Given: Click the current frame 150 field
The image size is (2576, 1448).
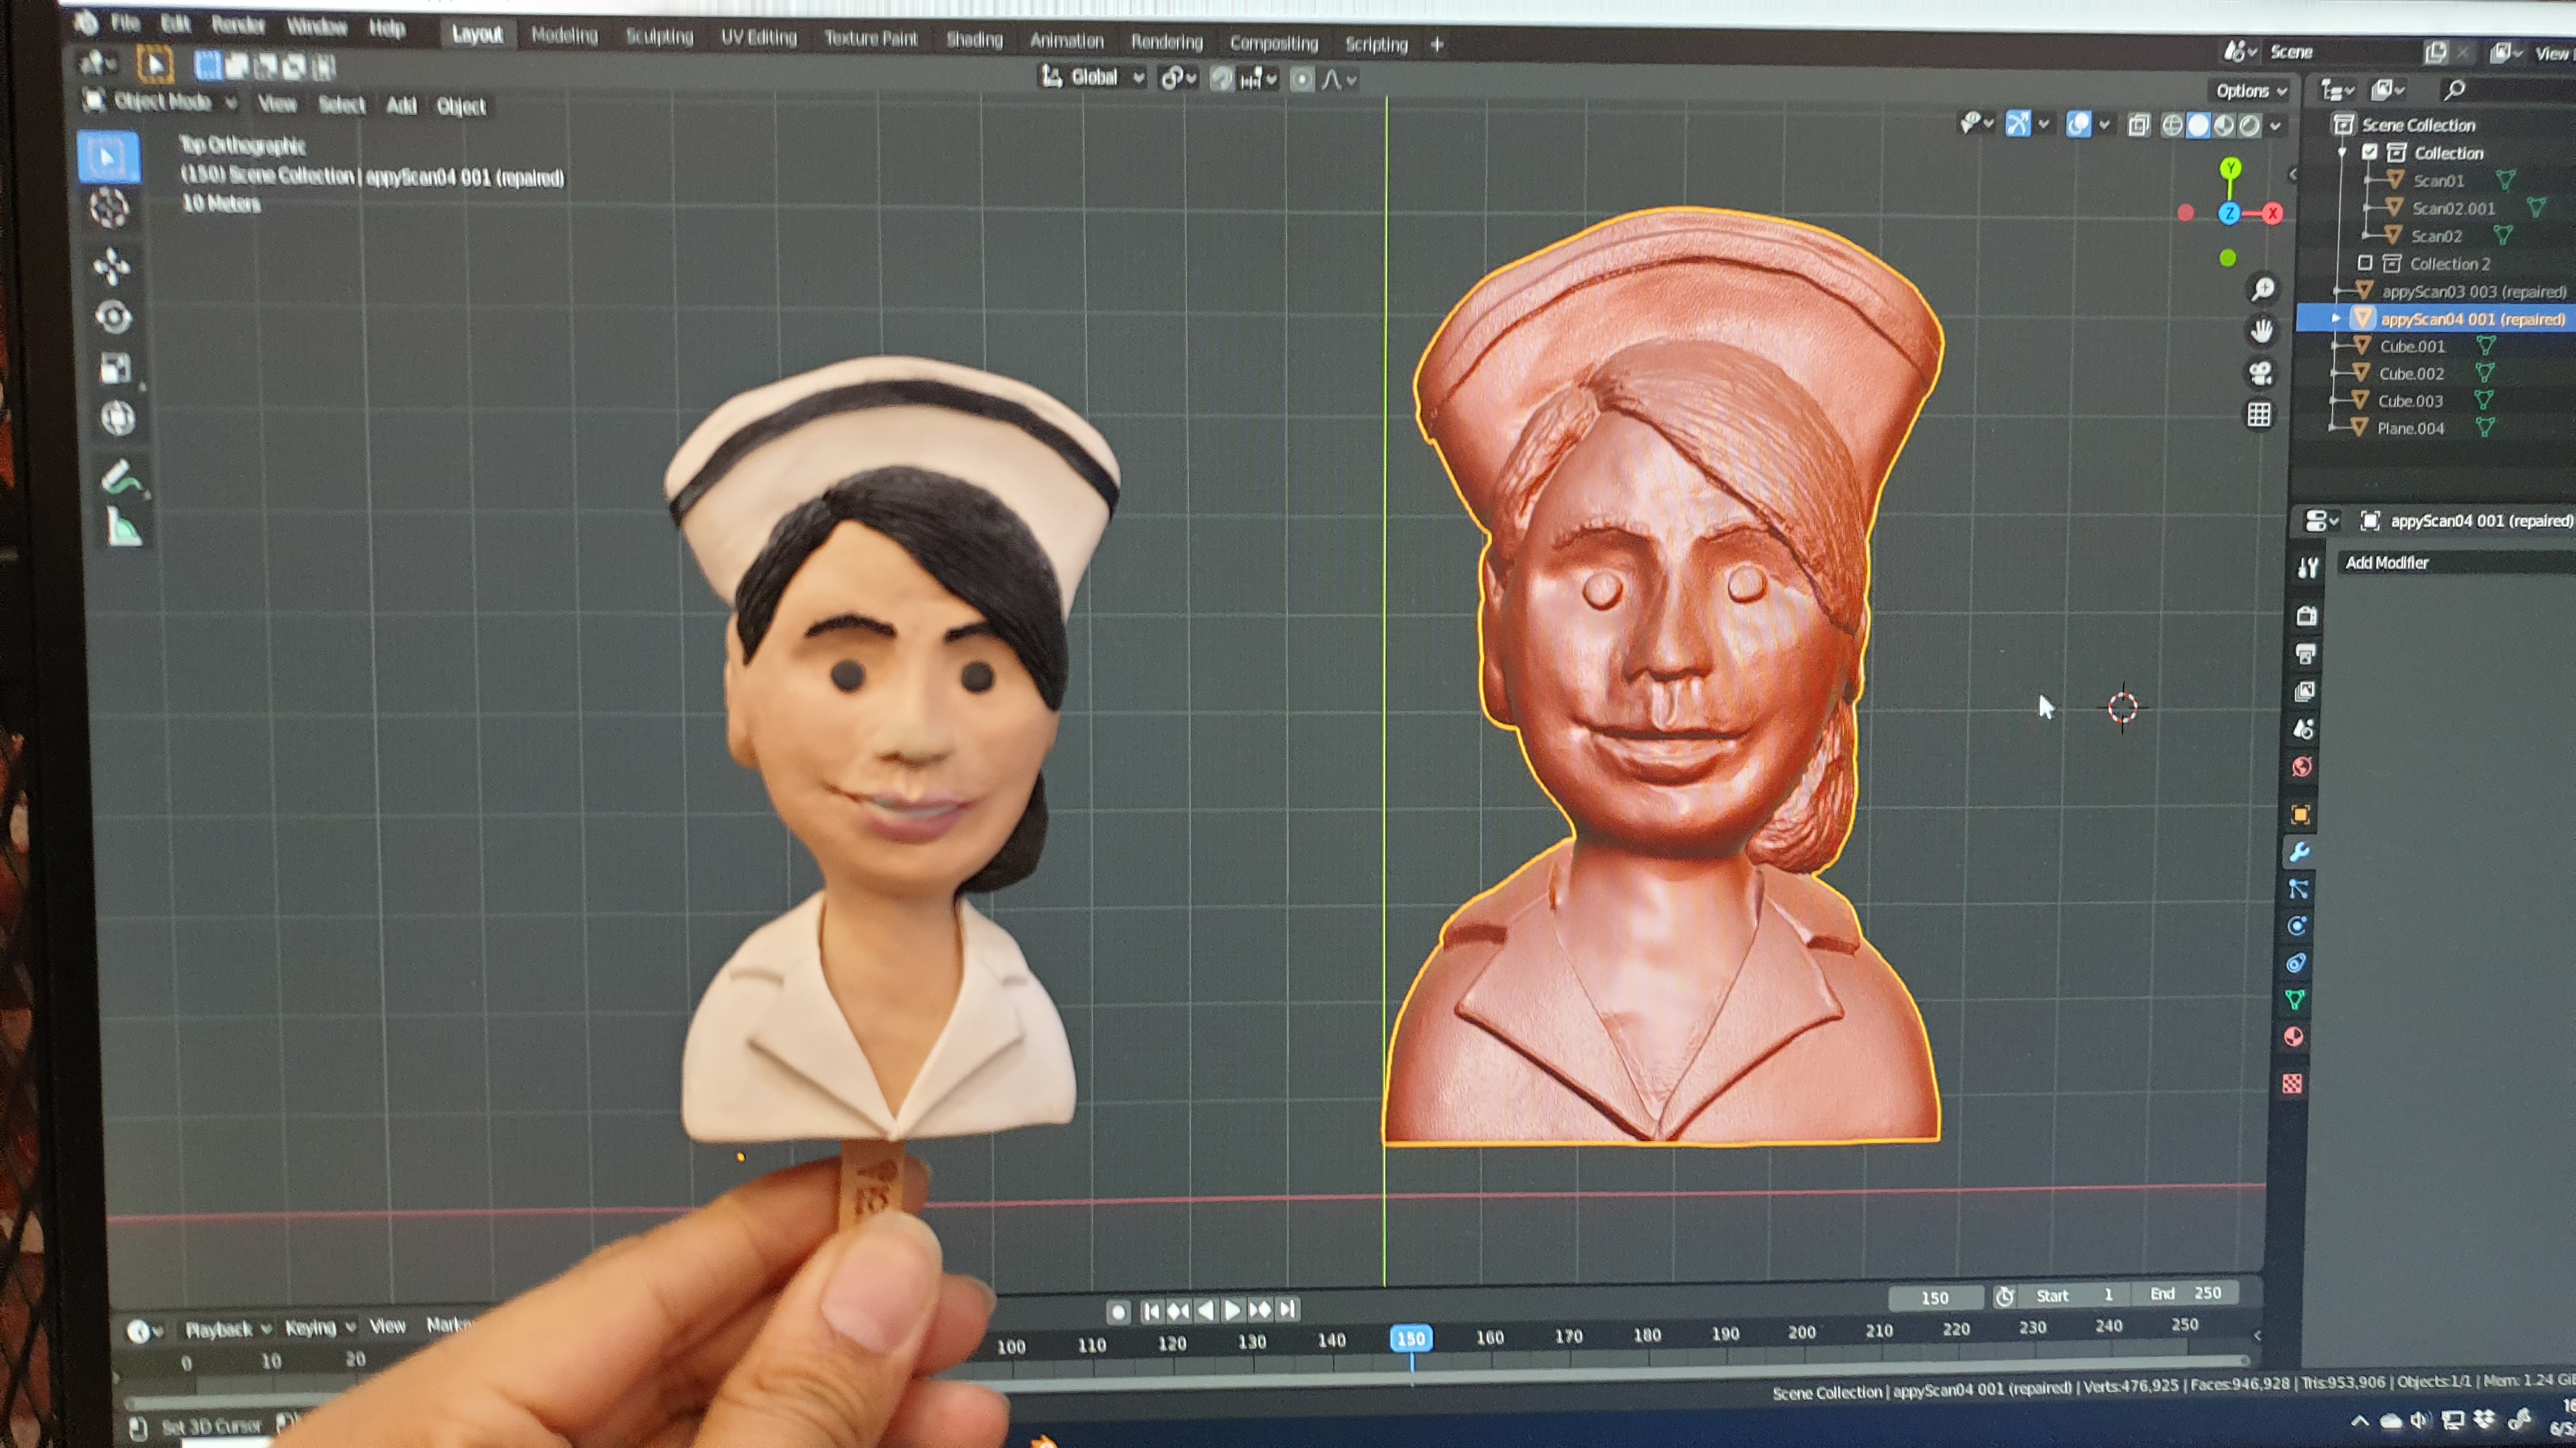Looking at the screenshot, I should point(1935,1297).
